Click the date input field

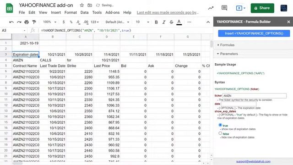pos(239,104)
